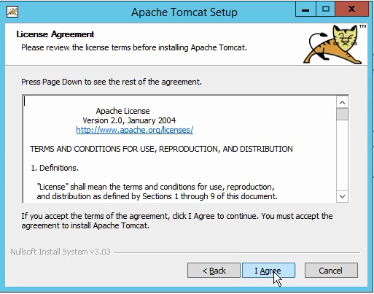Click the license scrollbar up arrow
Image resolution: width=374 pixels, height=294 pixels.
click(342, 102)
